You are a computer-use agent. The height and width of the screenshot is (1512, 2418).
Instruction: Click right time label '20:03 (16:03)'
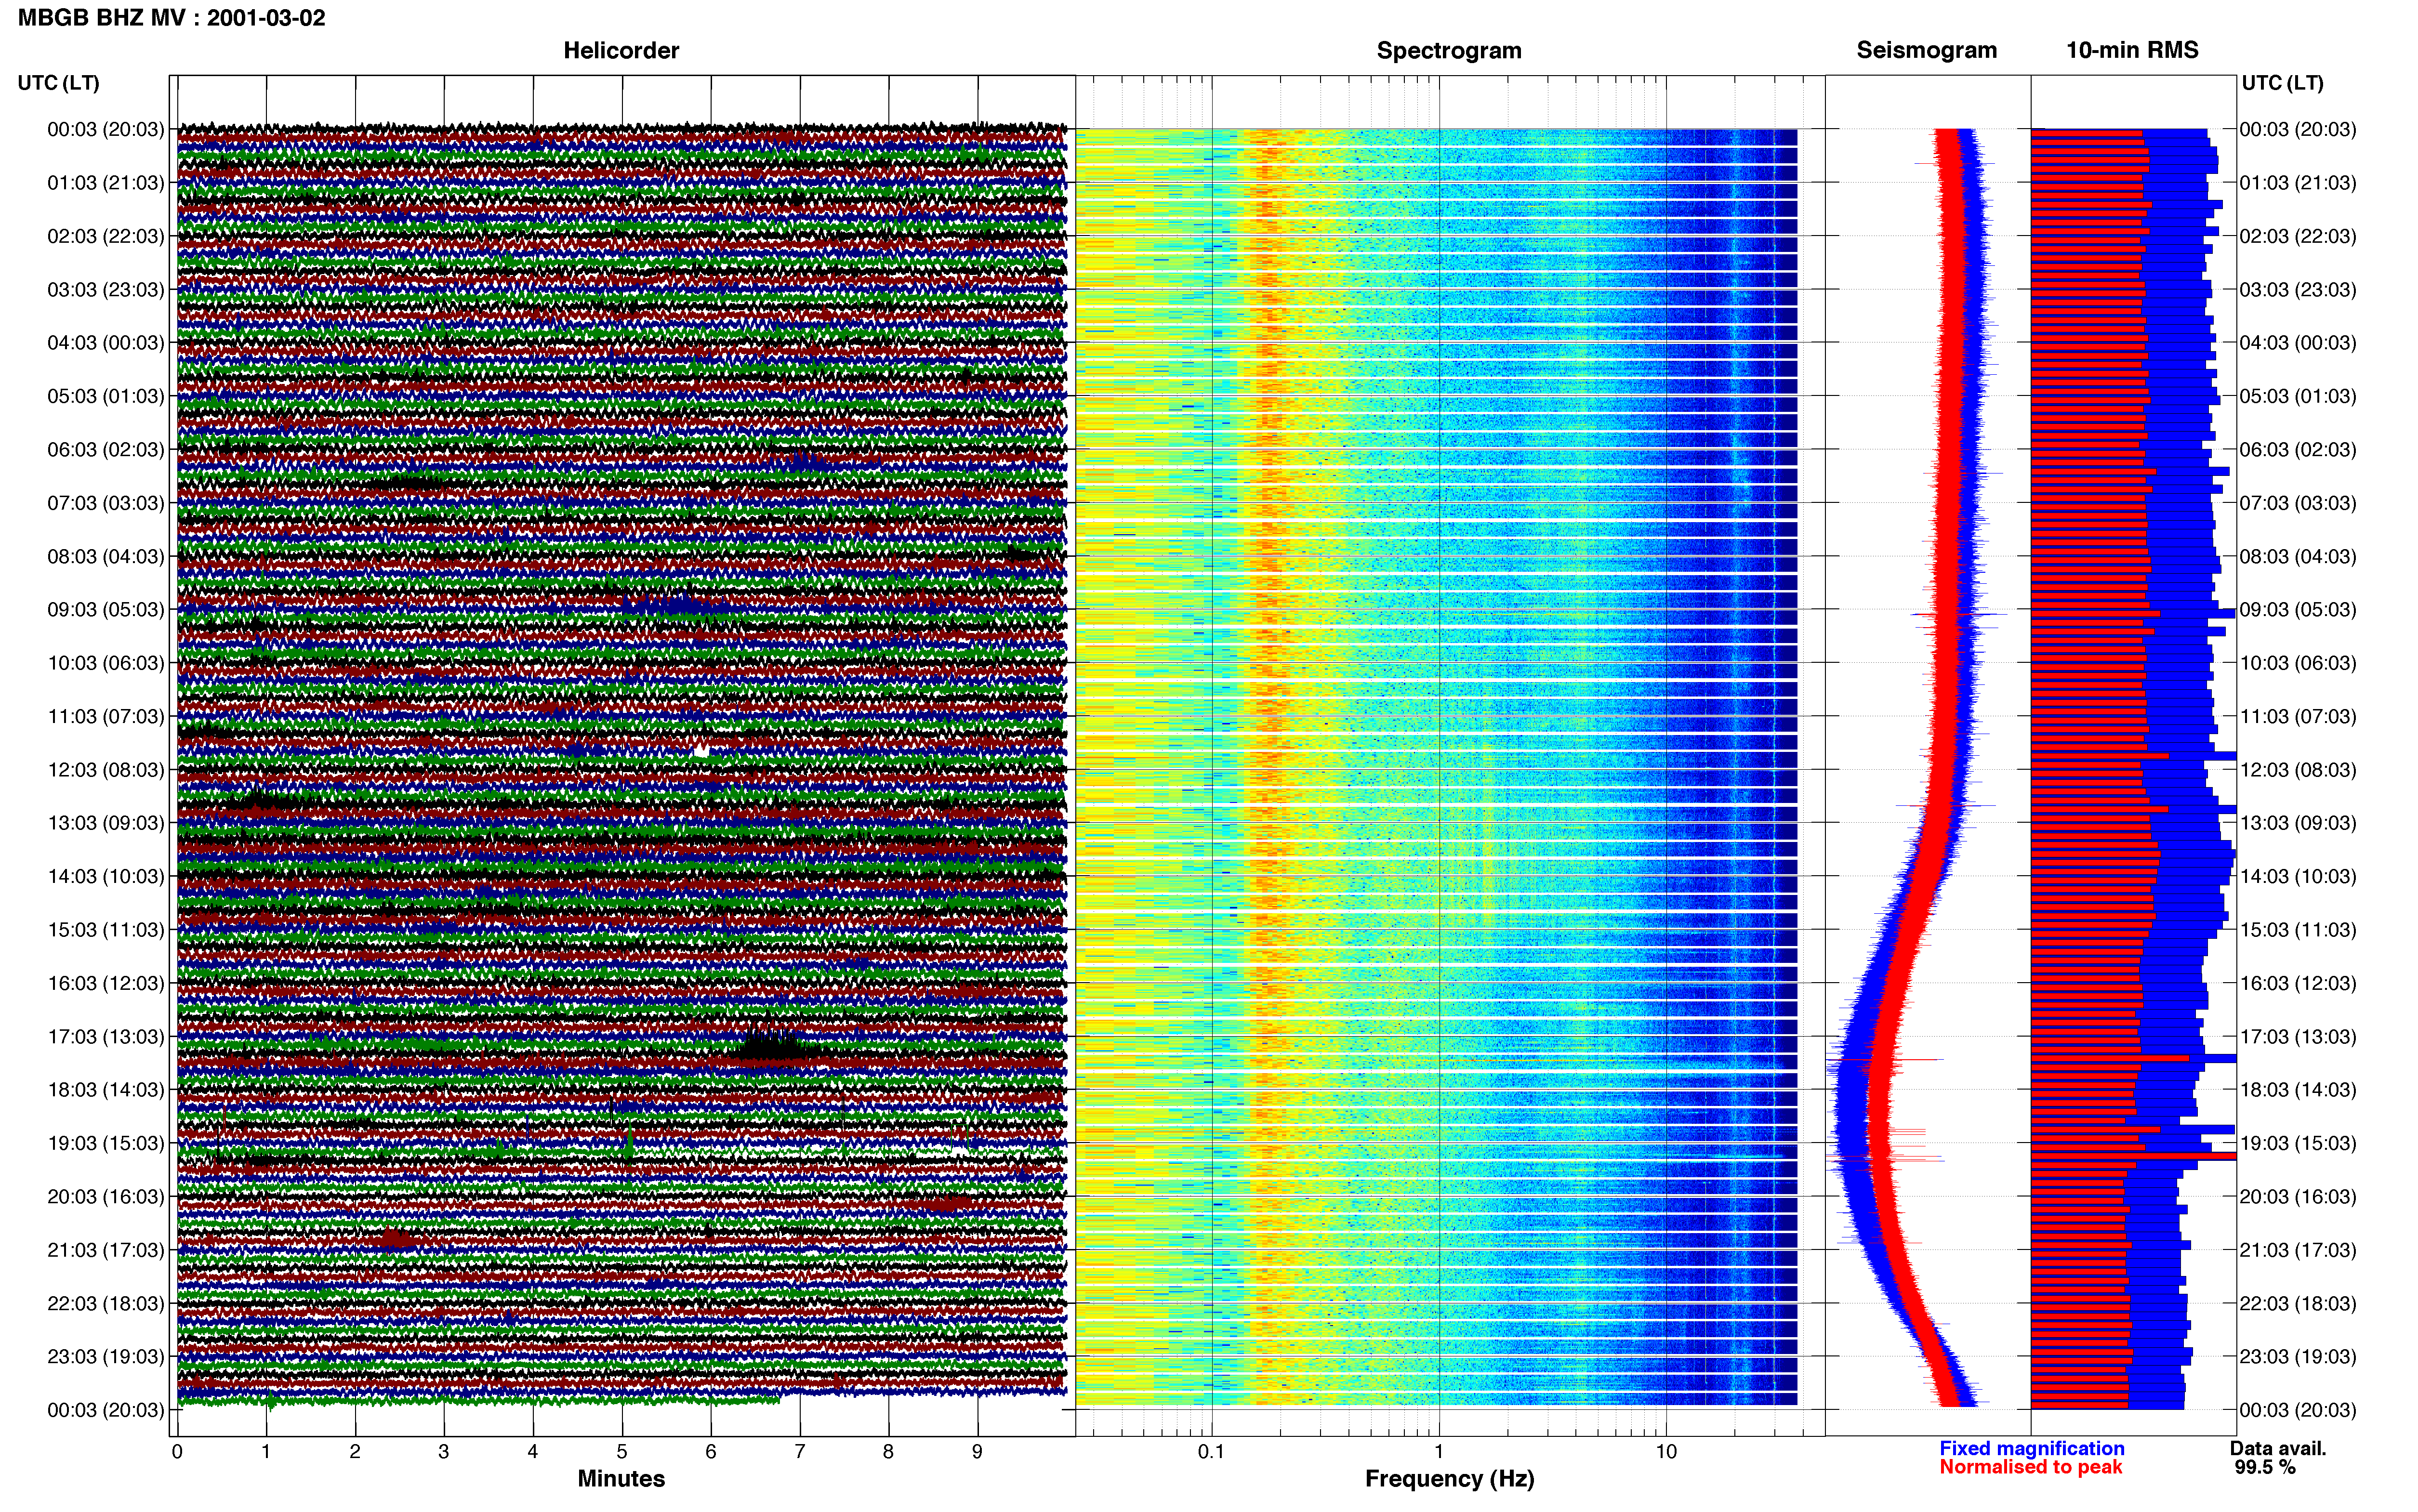[x=2297, y=1197]
